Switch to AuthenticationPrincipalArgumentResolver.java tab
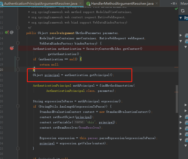 tap(41, 4)
